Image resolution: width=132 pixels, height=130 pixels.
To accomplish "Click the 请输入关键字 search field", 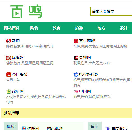I will (x=111, y=11).
